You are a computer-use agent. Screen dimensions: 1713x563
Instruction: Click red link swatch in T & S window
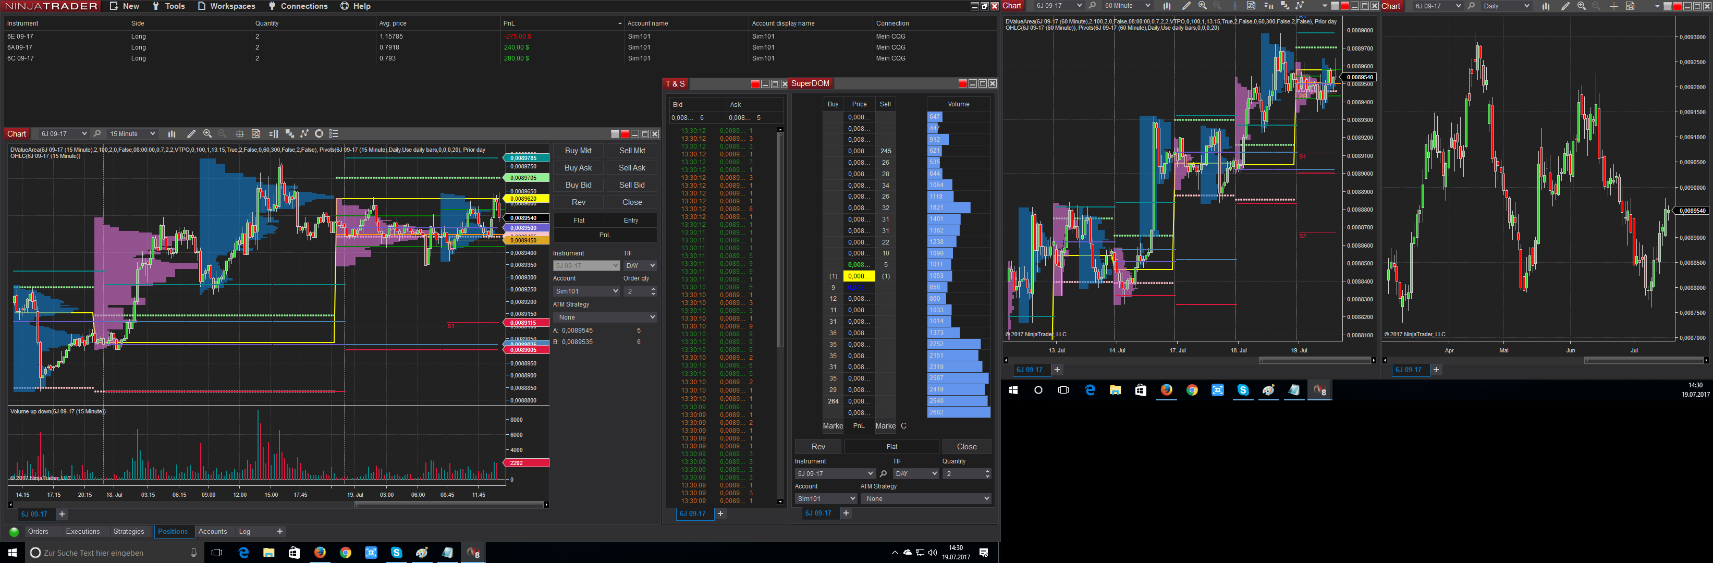click(755, 84)
